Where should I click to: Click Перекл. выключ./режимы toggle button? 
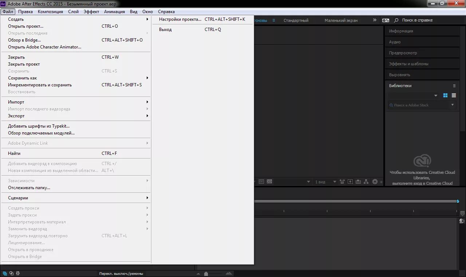pyautogui.click(x=121, y=273)
